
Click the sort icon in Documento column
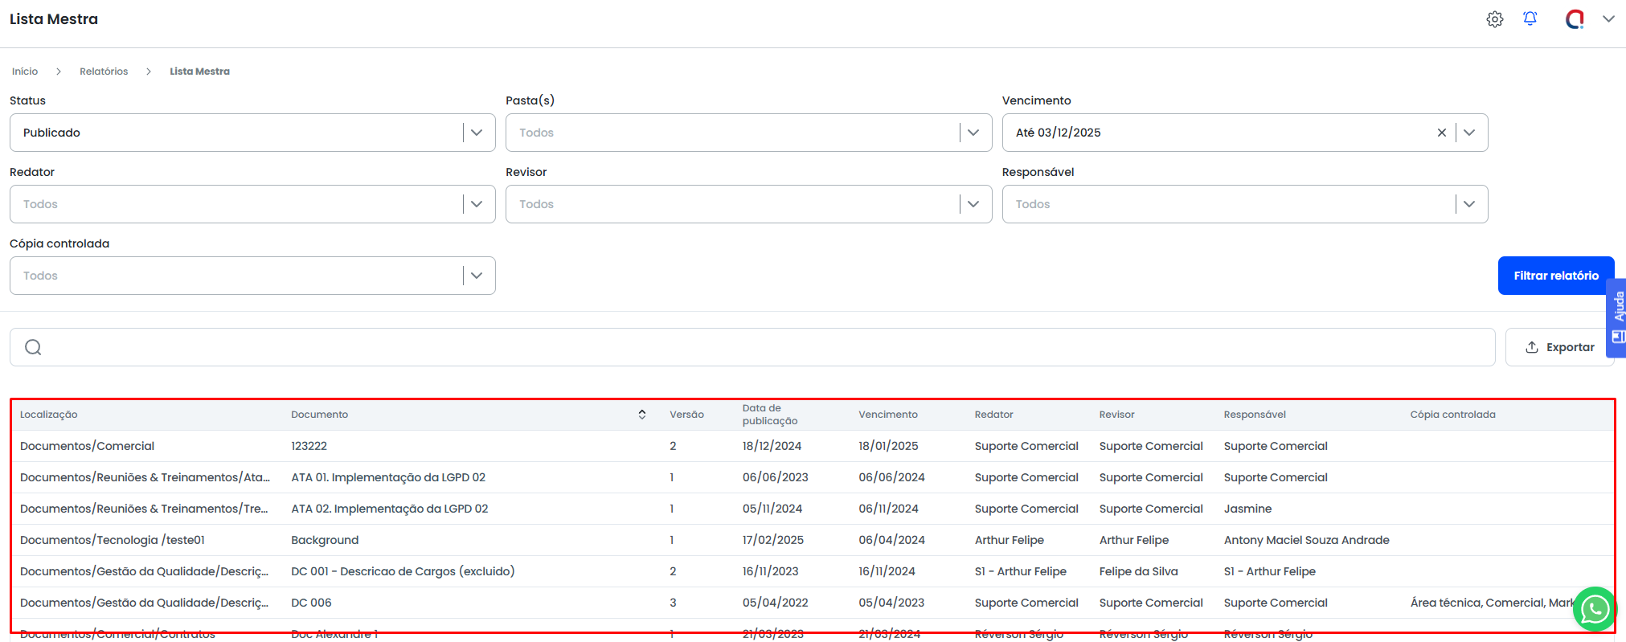pyautogui.click(x=641, y=415)
